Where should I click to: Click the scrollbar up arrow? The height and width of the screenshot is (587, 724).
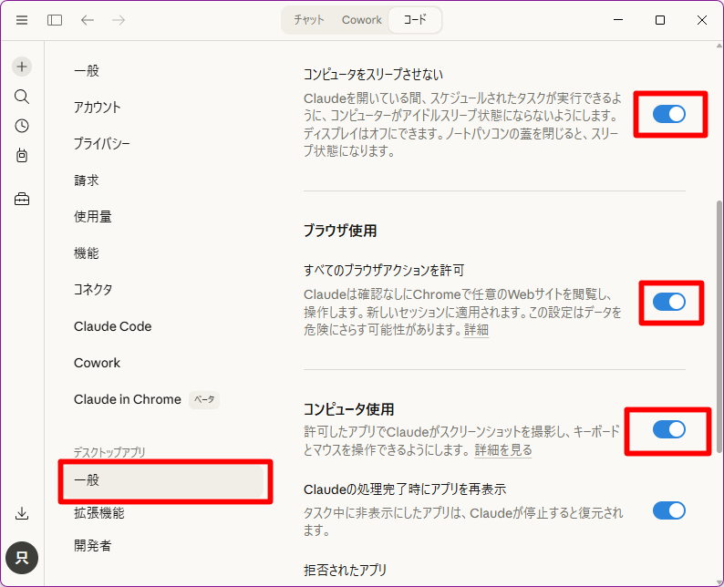719,46
